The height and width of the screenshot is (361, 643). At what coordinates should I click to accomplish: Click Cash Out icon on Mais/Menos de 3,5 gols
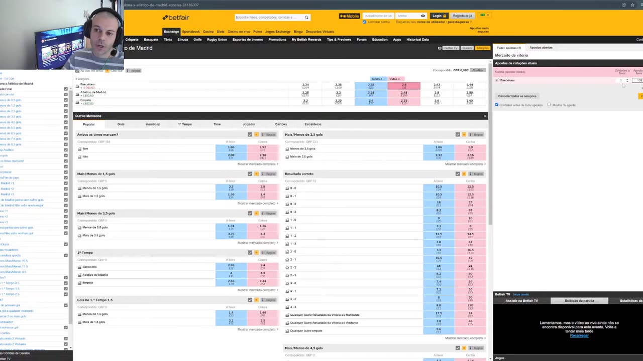click(x=256, y=214)
